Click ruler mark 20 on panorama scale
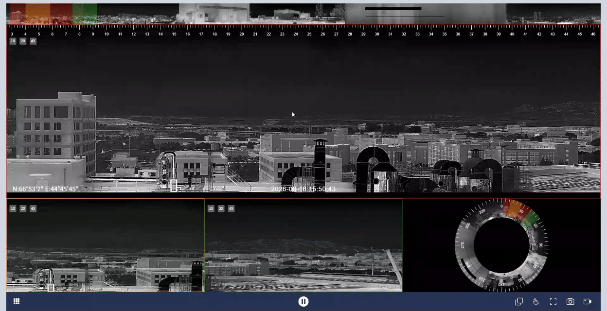The image size is (607, 311). pos(242,34)
